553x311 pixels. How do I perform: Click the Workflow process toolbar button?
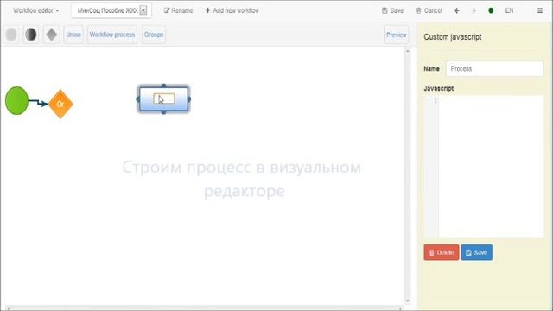click(x=112, y=35)
